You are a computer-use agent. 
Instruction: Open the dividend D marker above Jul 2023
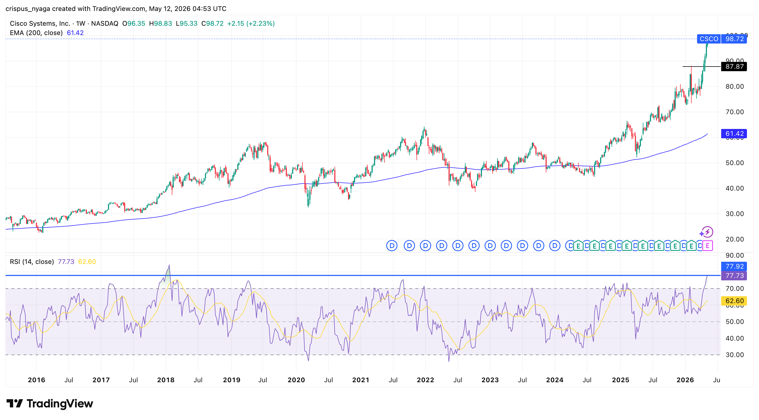(523, 246)
